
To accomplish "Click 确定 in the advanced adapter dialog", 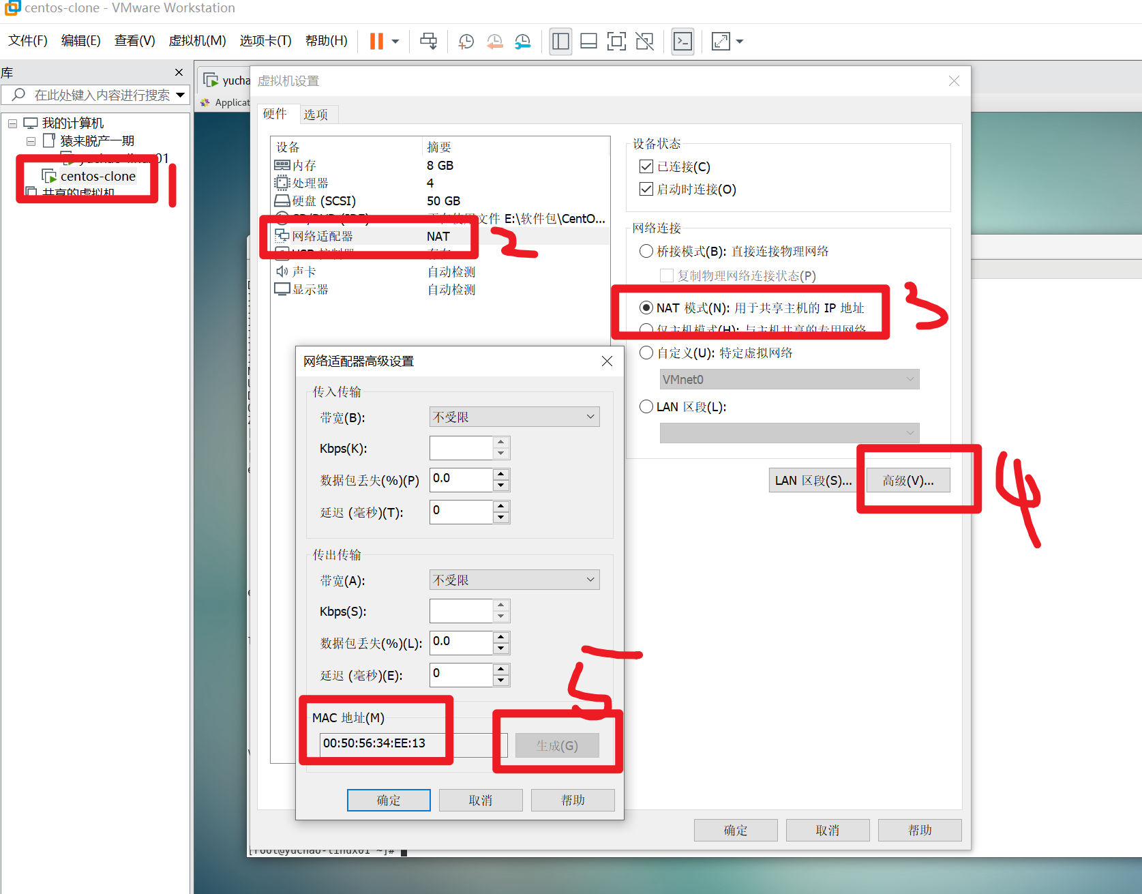I will click(389, 800).
